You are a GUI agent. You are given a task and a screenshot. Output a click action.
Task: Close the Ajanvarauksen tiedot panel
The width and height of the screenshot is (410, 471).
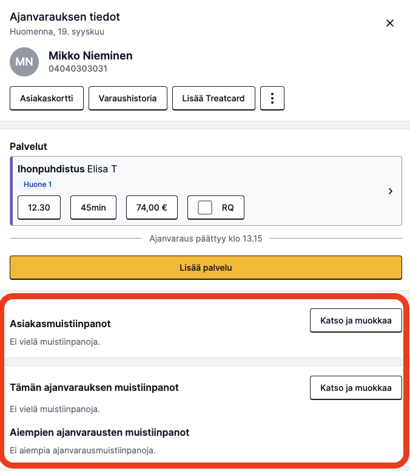(x=390, y=23)
